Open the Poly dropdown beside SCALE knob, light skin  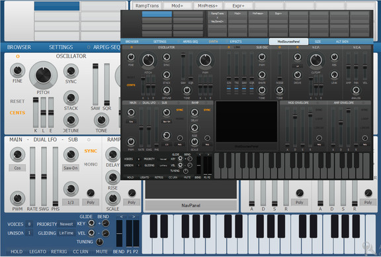click(x=132, y=202)
